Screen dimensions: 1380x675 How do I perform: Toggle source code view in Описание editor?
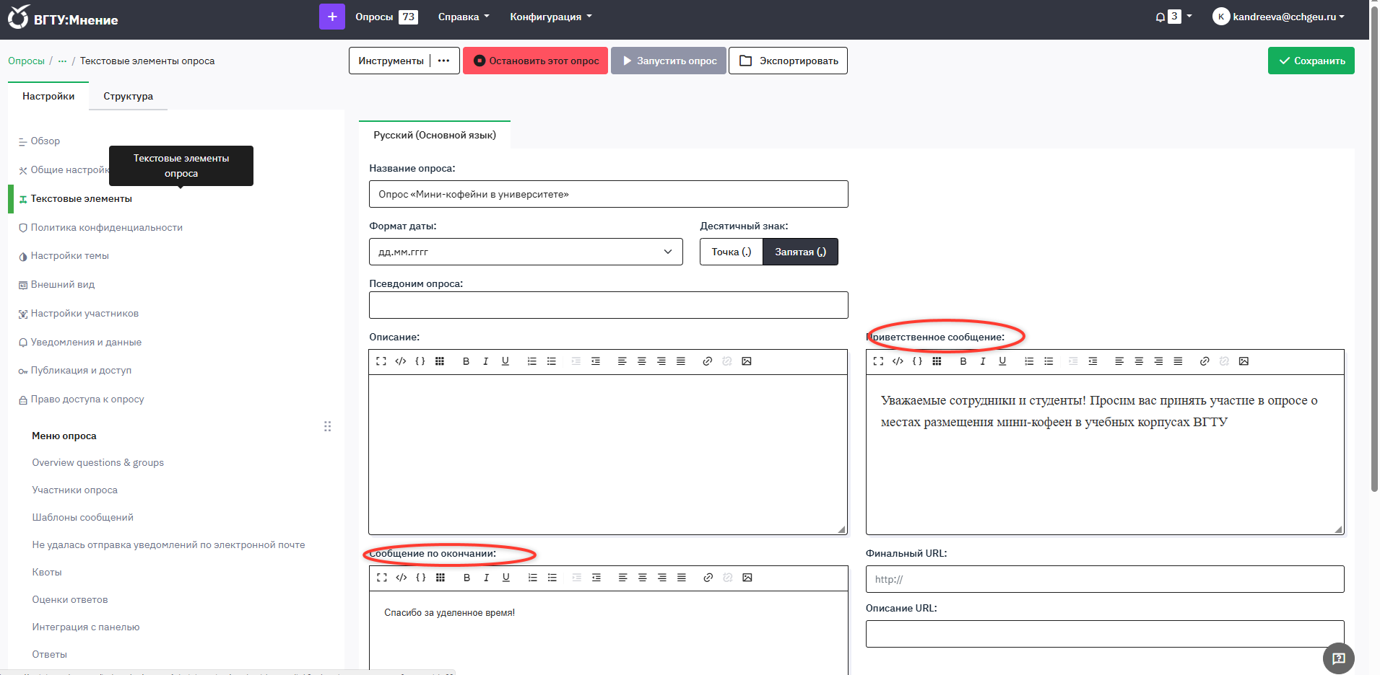pos(401,361)
